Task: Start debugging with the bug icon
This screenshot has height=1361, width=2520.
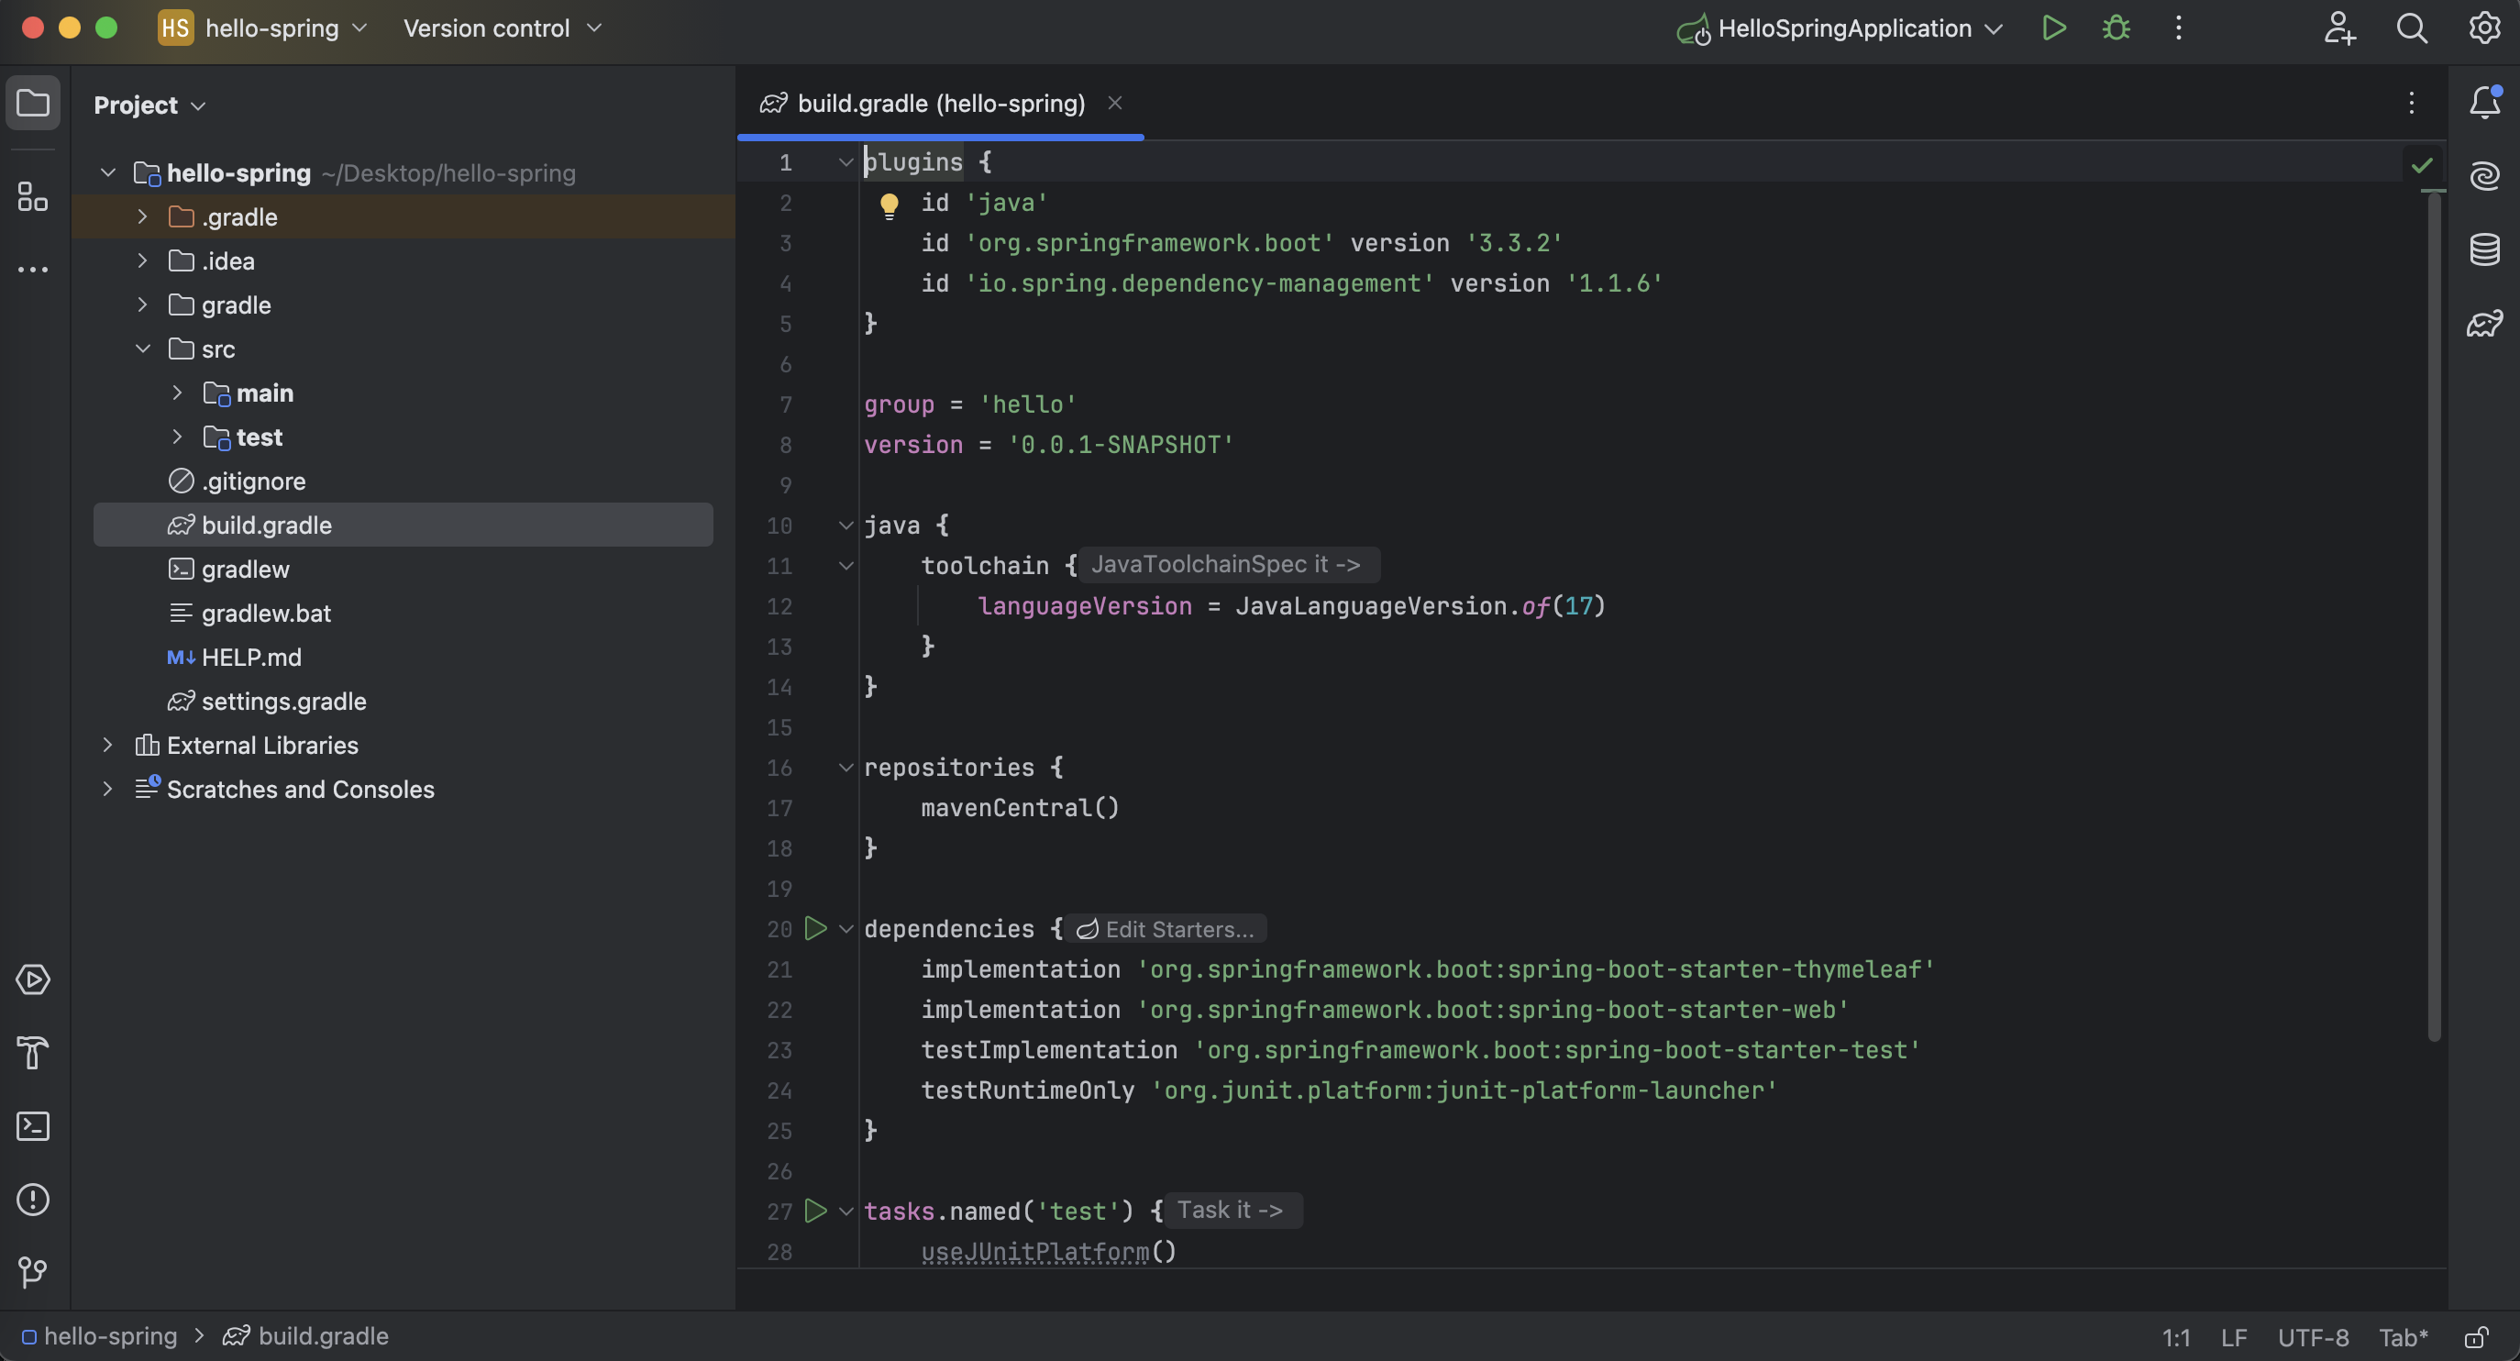Action: click(x=2116, y=28)
